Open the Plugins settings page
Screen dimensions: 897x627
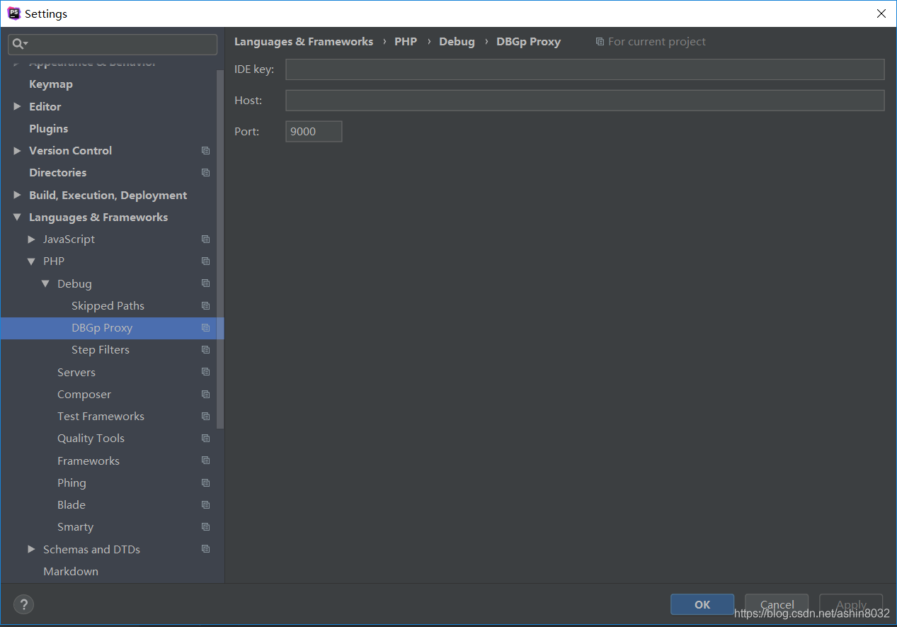(x=49, y=129)
